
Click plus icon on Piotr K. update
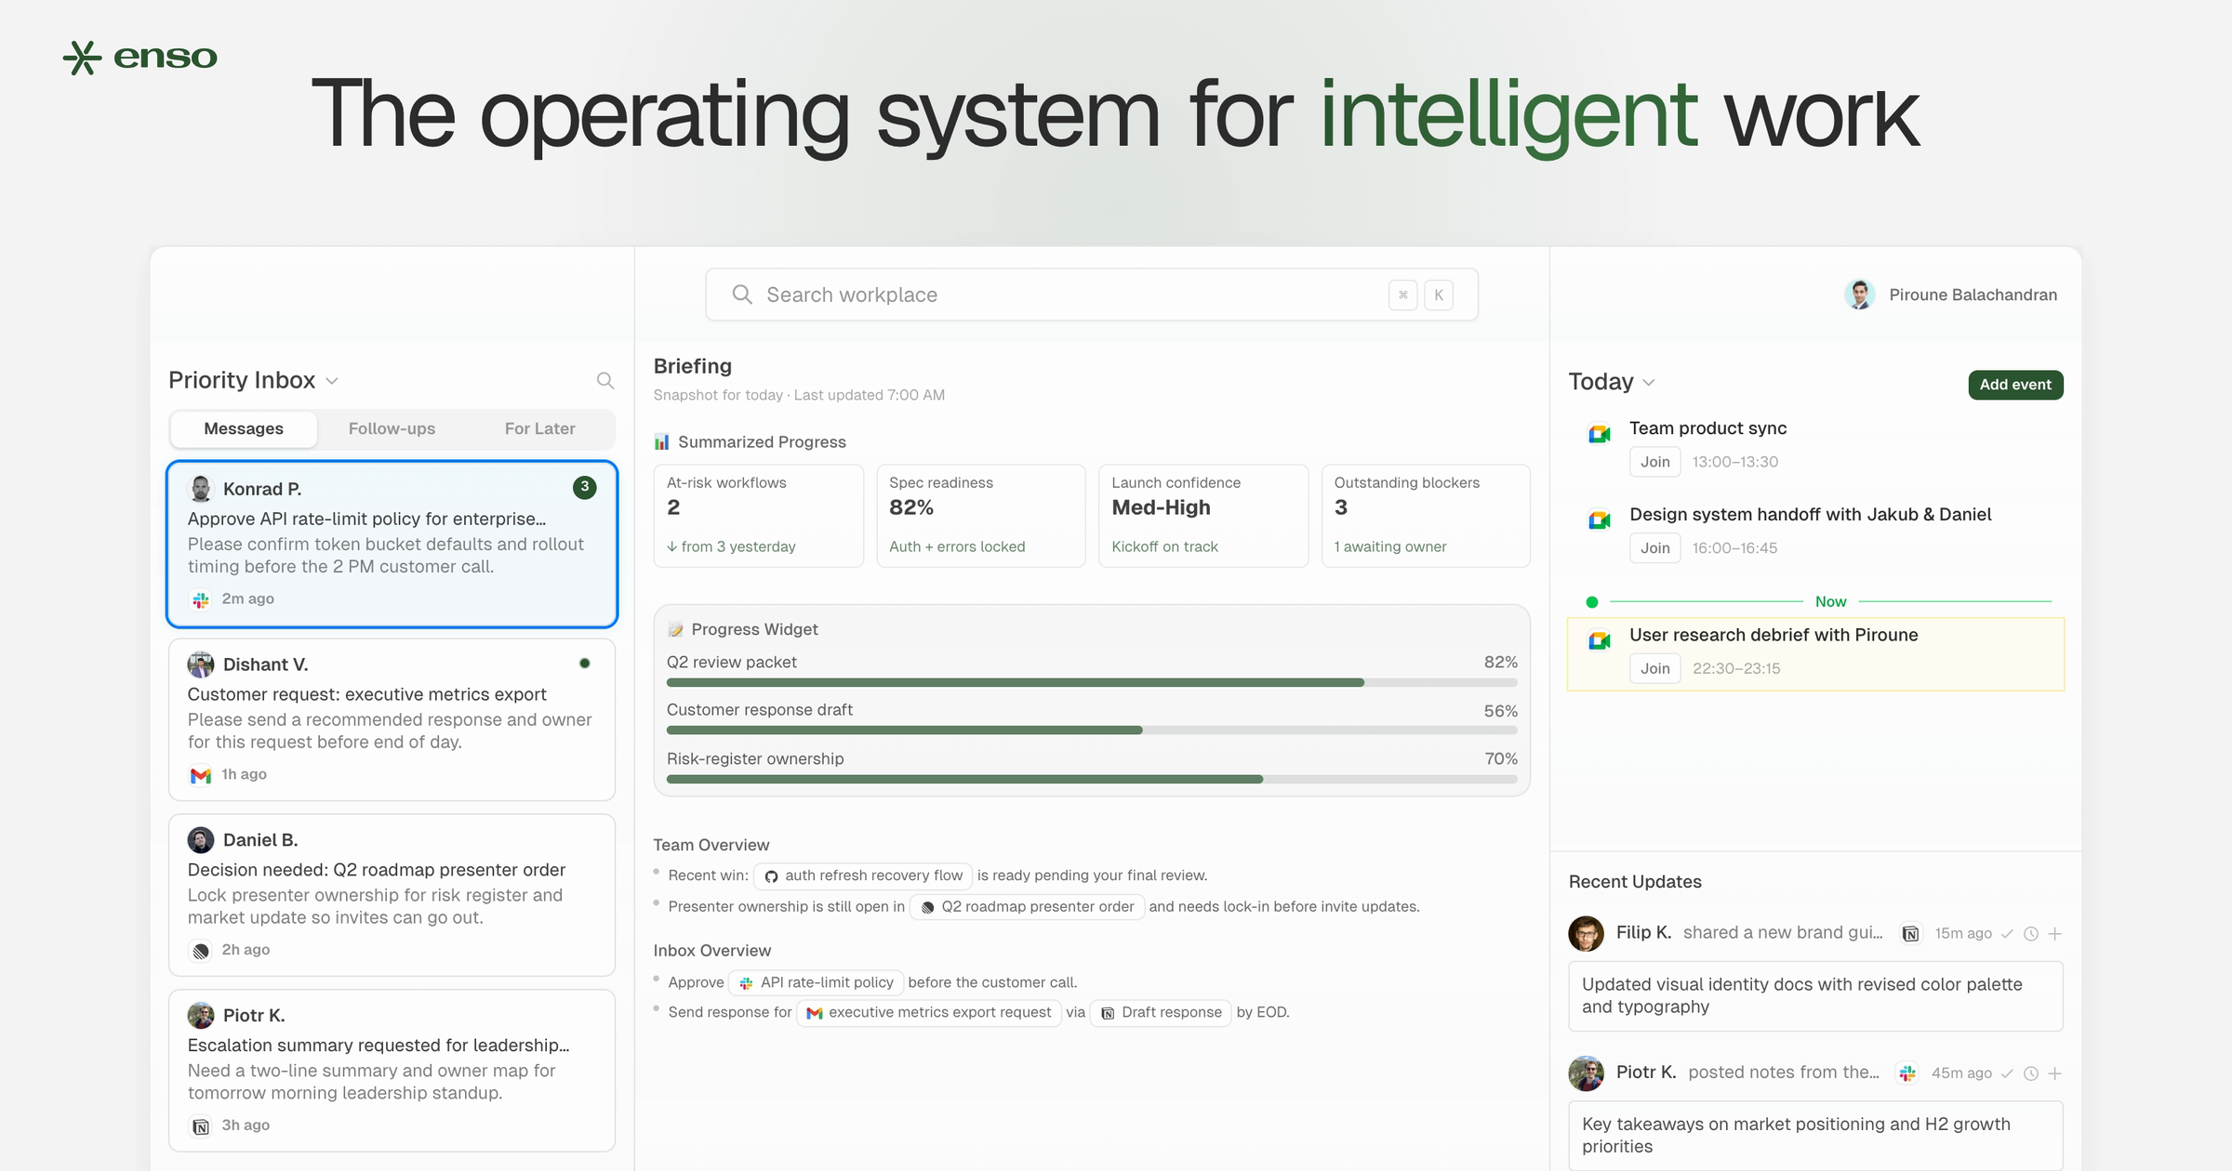pos(2055,1073)
